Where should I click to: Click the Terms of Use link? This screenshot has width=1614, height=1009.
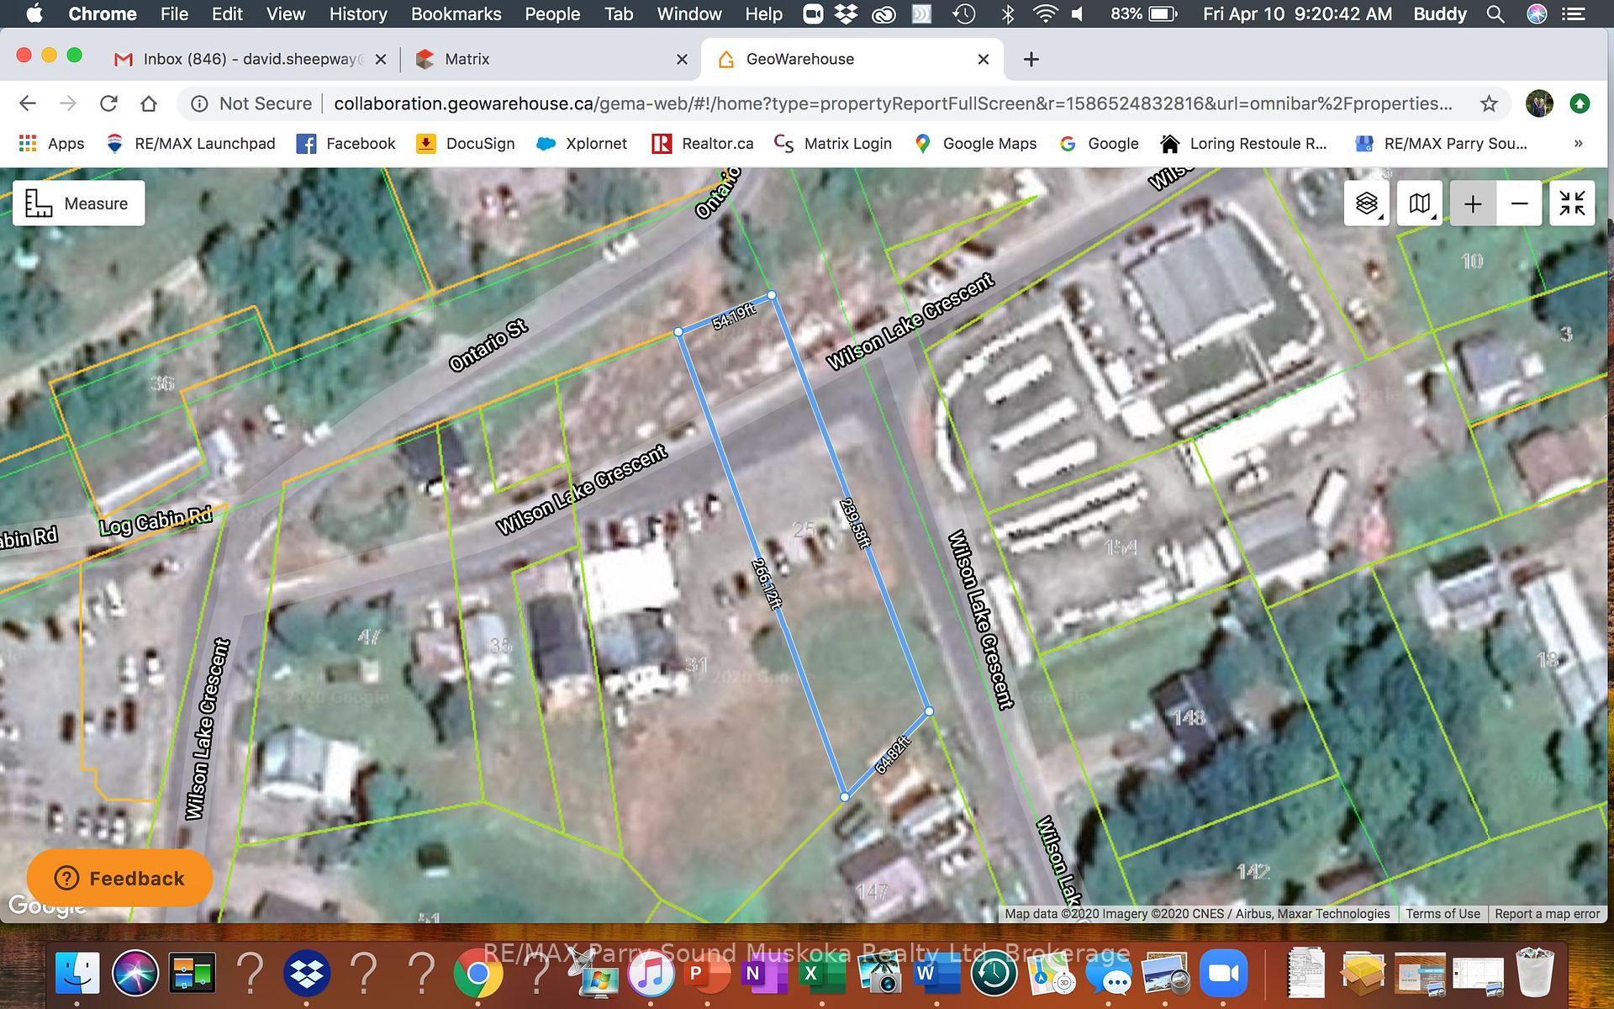pos(1443,914)
